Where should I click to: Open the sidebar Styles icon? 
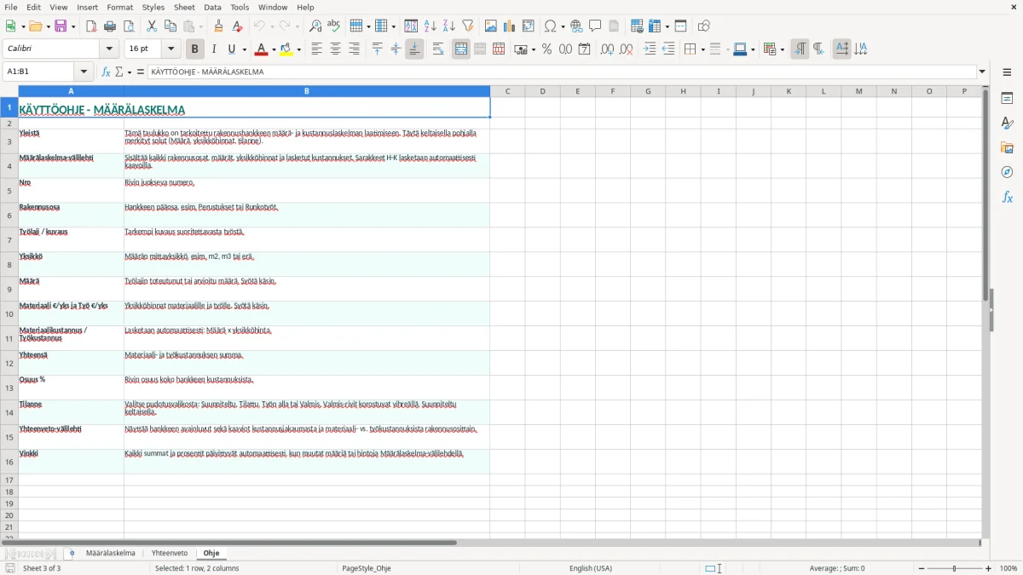point(1007,123)
